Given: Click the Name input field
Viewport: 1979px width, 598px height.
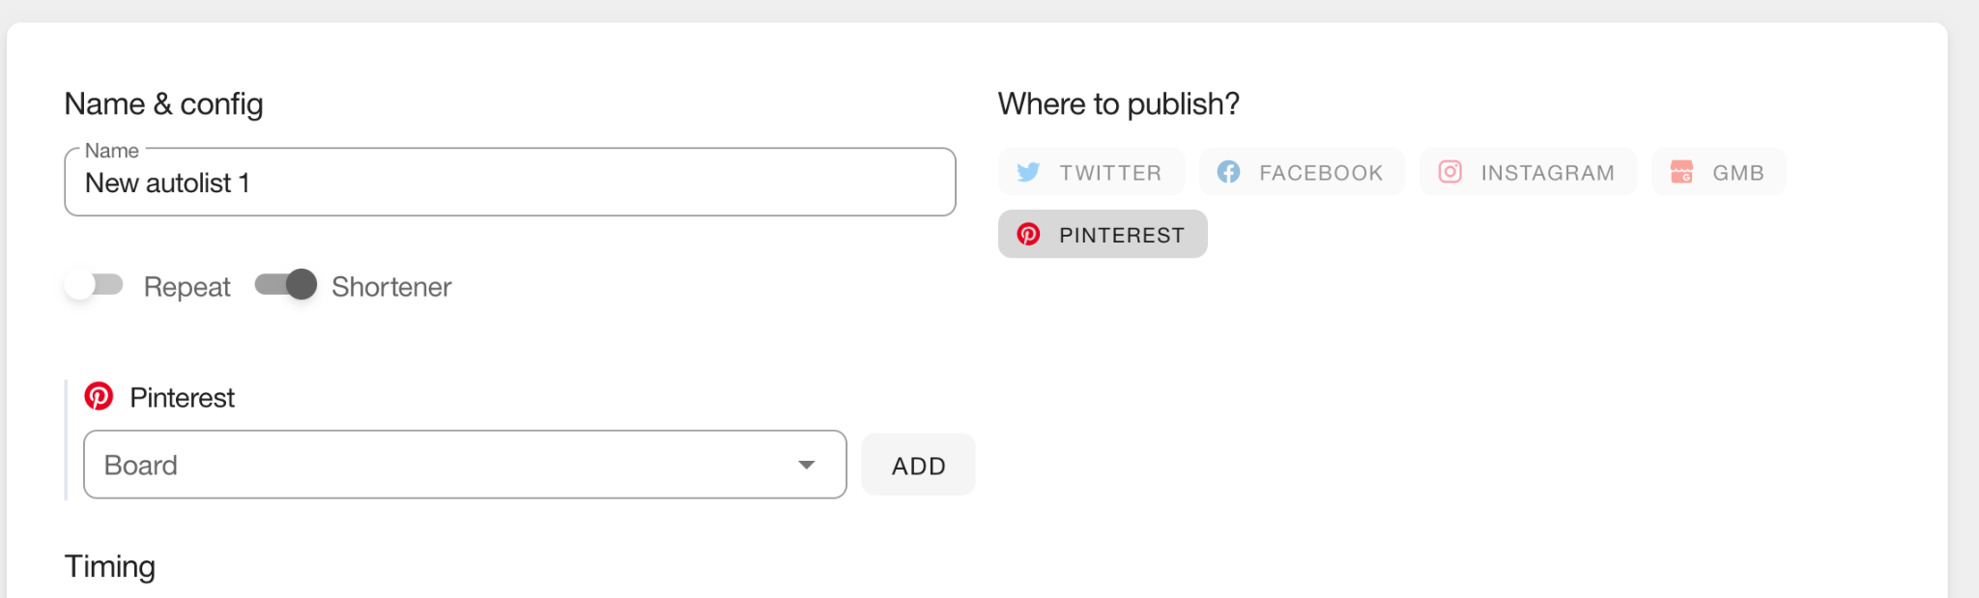Looking at the screenshot, I should coord(509,183).
